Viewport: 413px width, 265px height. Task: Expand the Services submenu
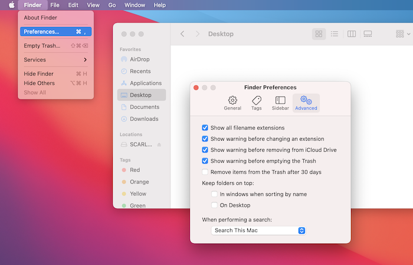(55, 59)
